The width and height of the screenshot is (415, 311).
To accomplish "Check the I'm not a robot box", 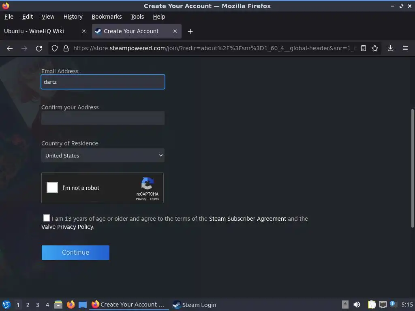I will point(52,187).
